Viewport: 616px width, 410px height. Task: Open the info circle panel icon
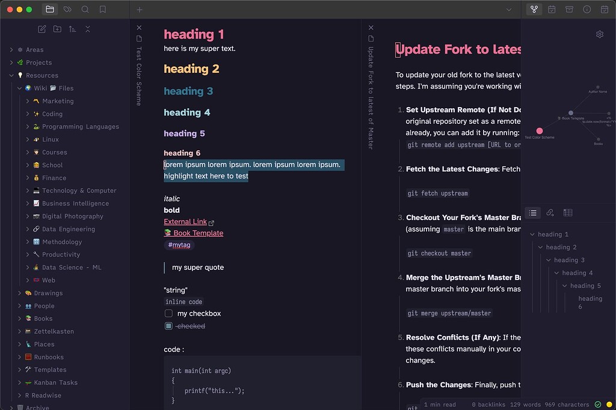(587, 9)
